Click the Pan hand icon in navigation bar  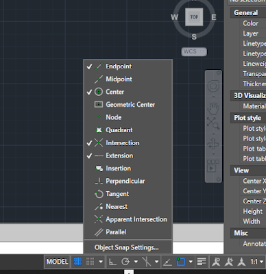213,108
